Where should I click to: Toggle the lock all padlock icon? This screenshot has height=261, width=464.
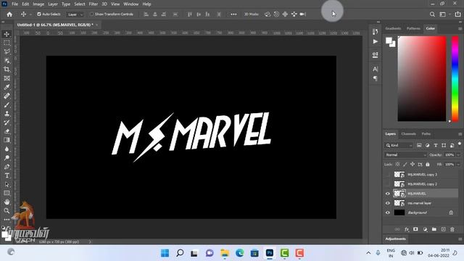click(x=428, y=165)
